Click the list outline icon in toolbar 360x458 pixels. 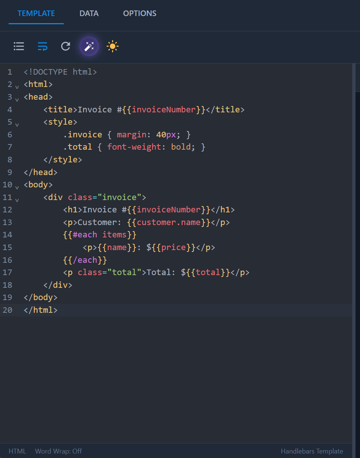19,46
